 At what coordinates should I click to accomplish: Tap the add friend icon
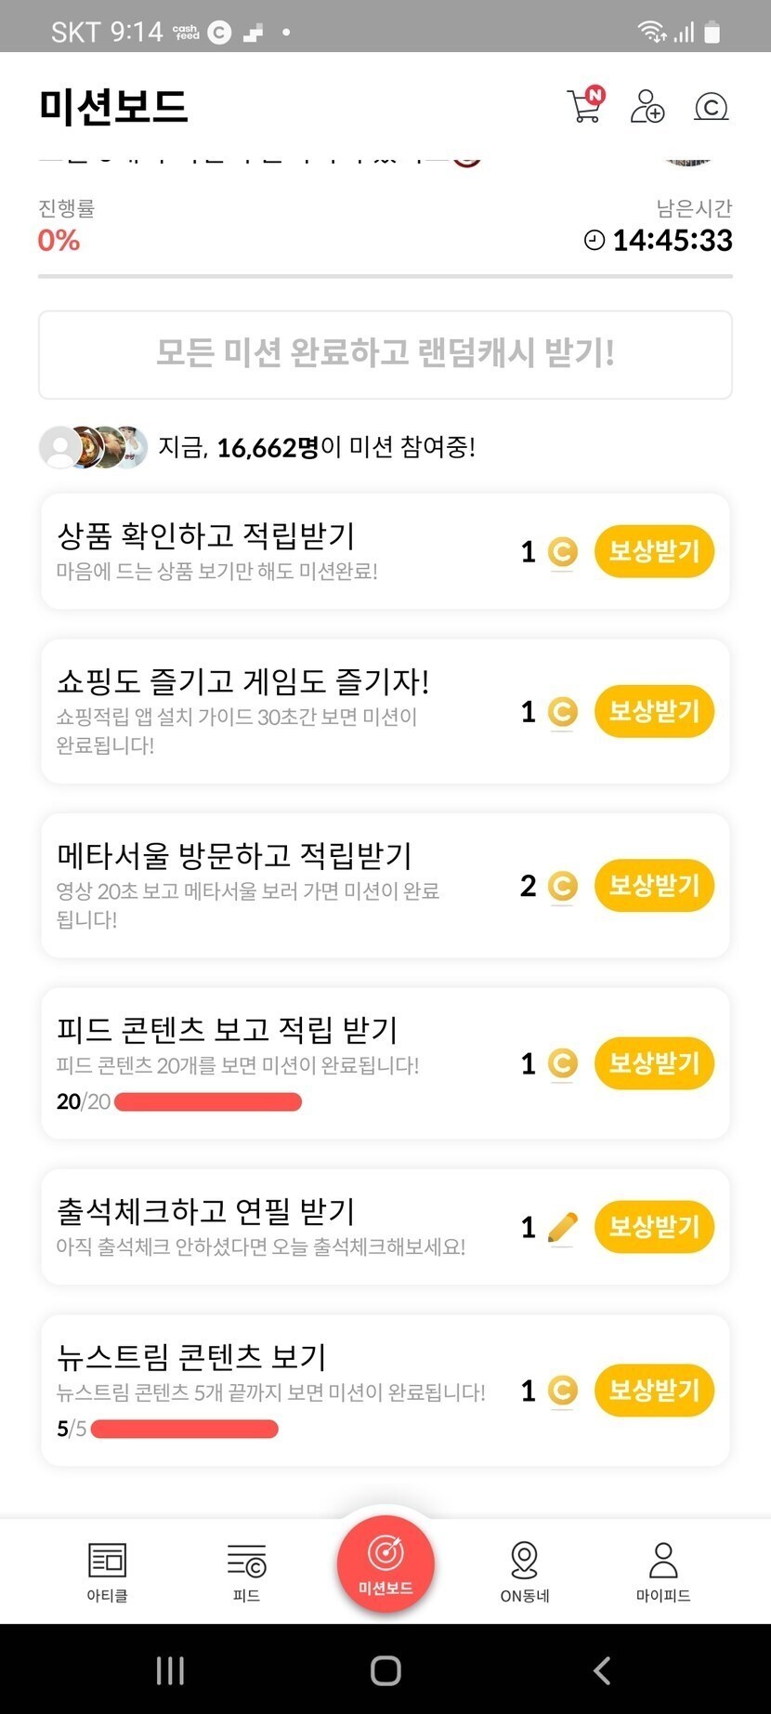647,106
